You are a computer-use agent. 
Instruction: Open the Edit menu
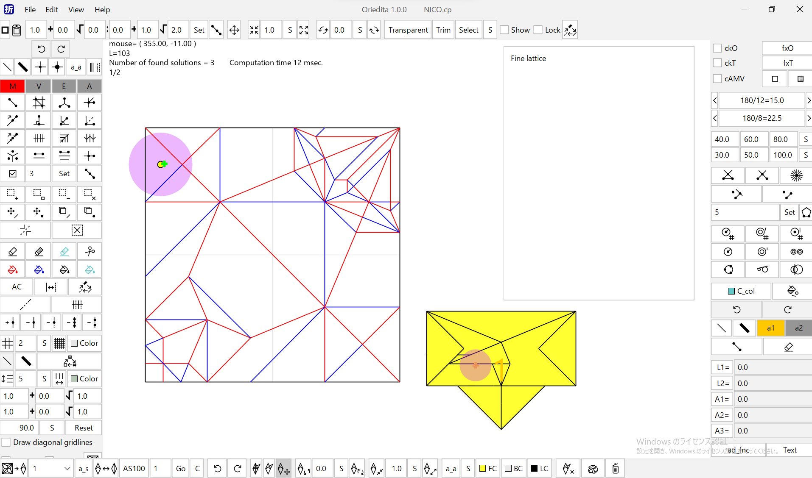[52, 9]
